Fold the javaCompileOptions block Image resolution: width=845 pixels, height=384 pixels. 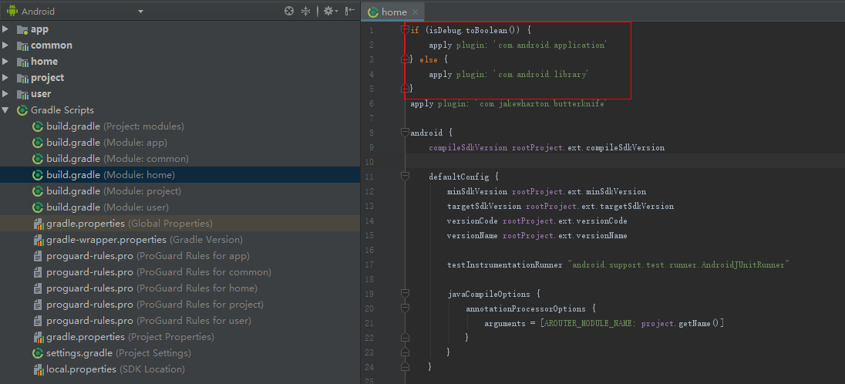coord(405,294)
